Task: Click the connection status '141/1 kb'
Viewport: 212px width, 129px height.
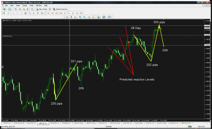Action: pos(201,127)
